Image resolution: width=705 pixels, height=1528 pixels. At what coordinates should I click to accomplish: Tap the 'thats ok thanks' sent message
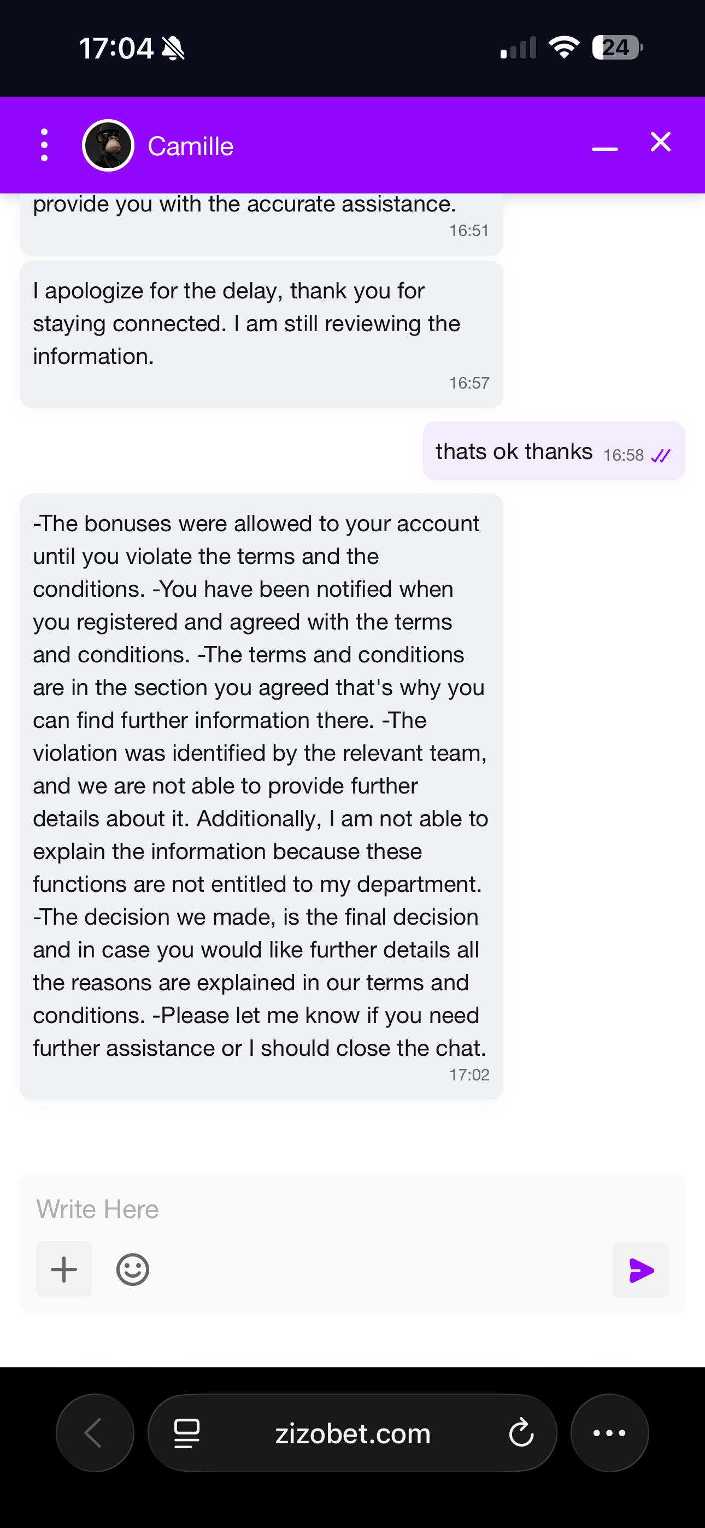(554, 451)
